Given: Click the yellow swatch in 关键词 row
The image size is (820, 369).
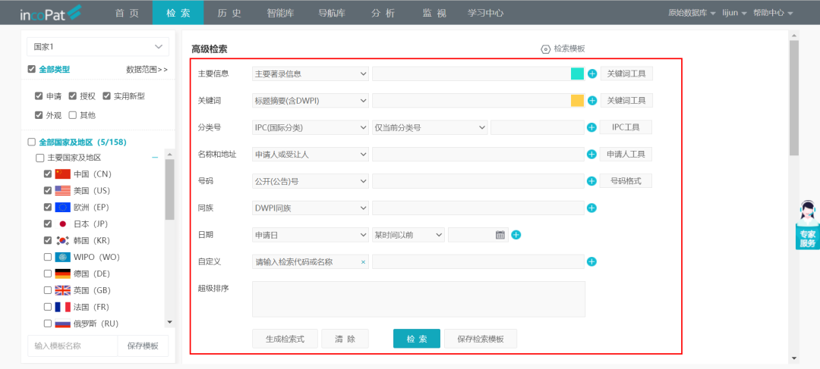Looking at the screenshot, I should (x=577, y=101).
